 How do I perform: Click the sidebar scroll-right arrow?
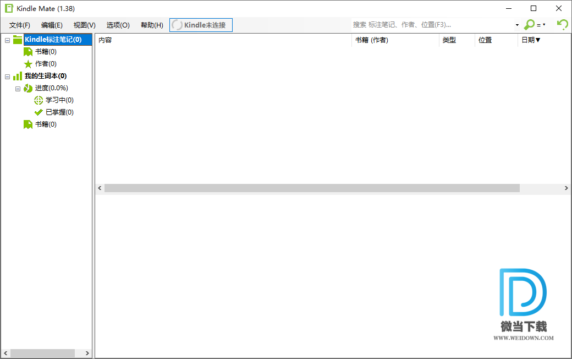[x=87, y=353]
